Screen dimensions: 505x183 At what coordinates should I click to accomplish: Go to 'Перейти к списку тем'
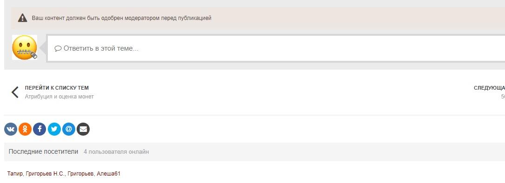point(57,88)
